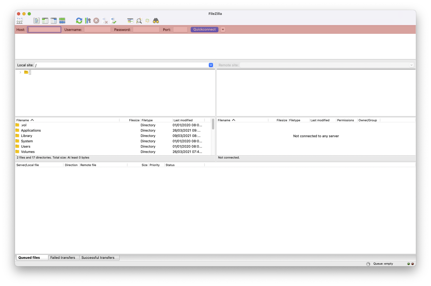Click the Remote file queue column header
Screen dimensions: 431x286
(x=103, y=165)
